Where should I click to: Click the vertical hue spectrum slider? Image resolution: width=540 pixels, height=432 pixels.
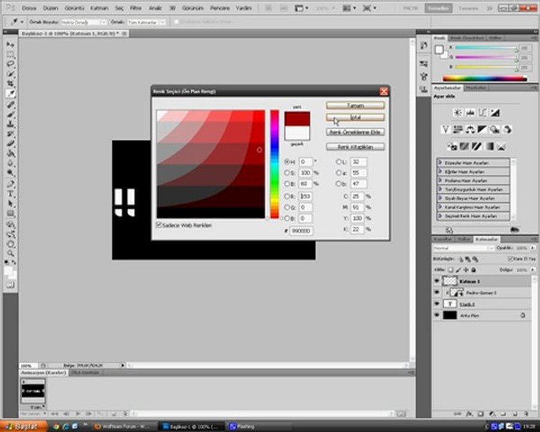click(274, 164)
